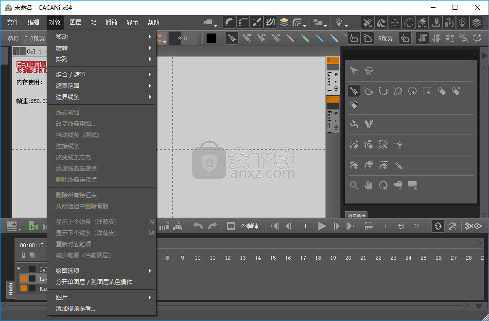Expand the 移动 submenu
The image size is (489, 321).
coord(102,37)
